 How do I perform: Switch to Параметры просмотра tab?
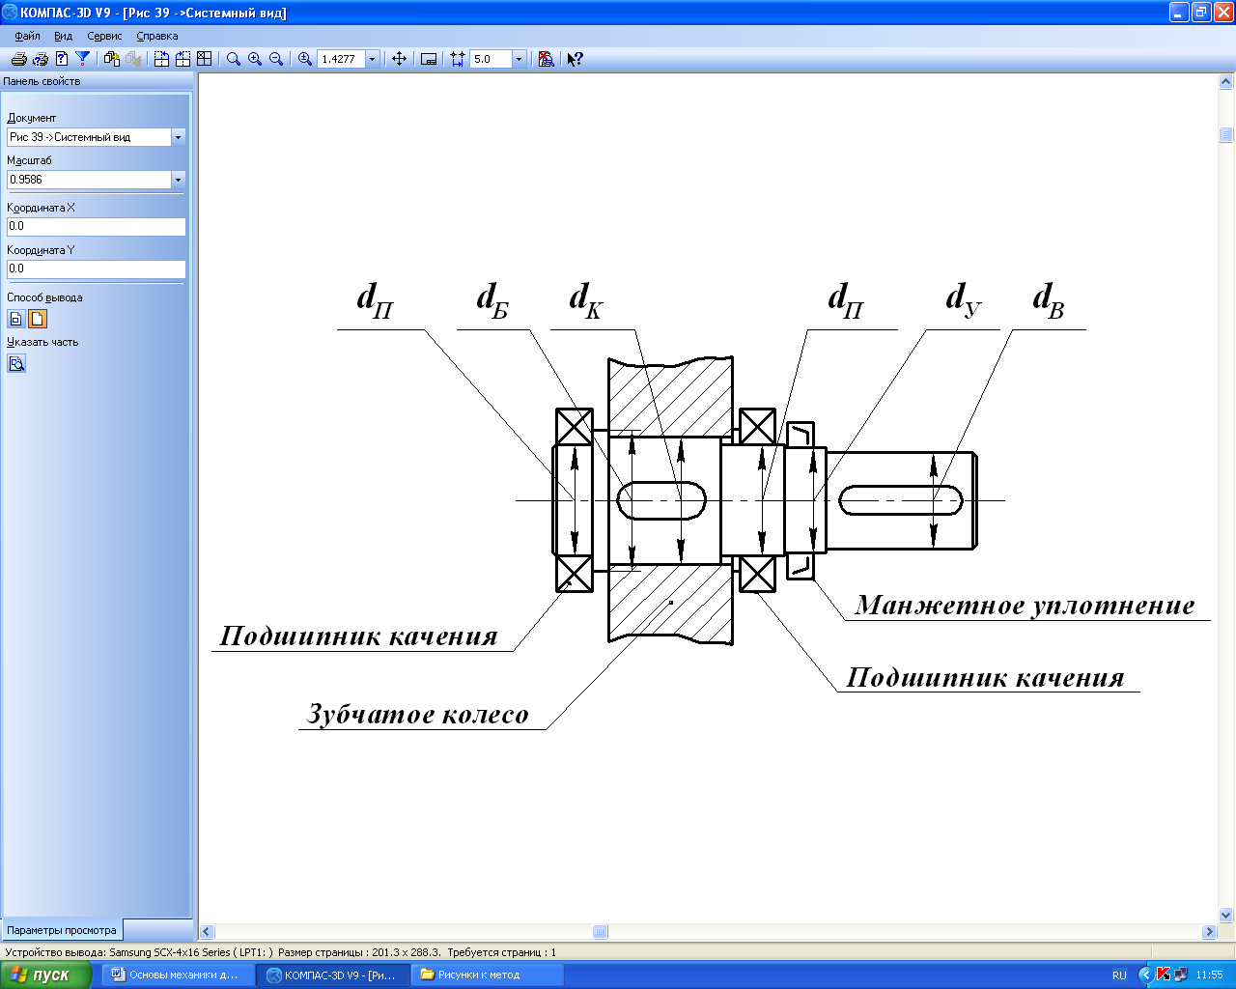click(x=62, y=930)
